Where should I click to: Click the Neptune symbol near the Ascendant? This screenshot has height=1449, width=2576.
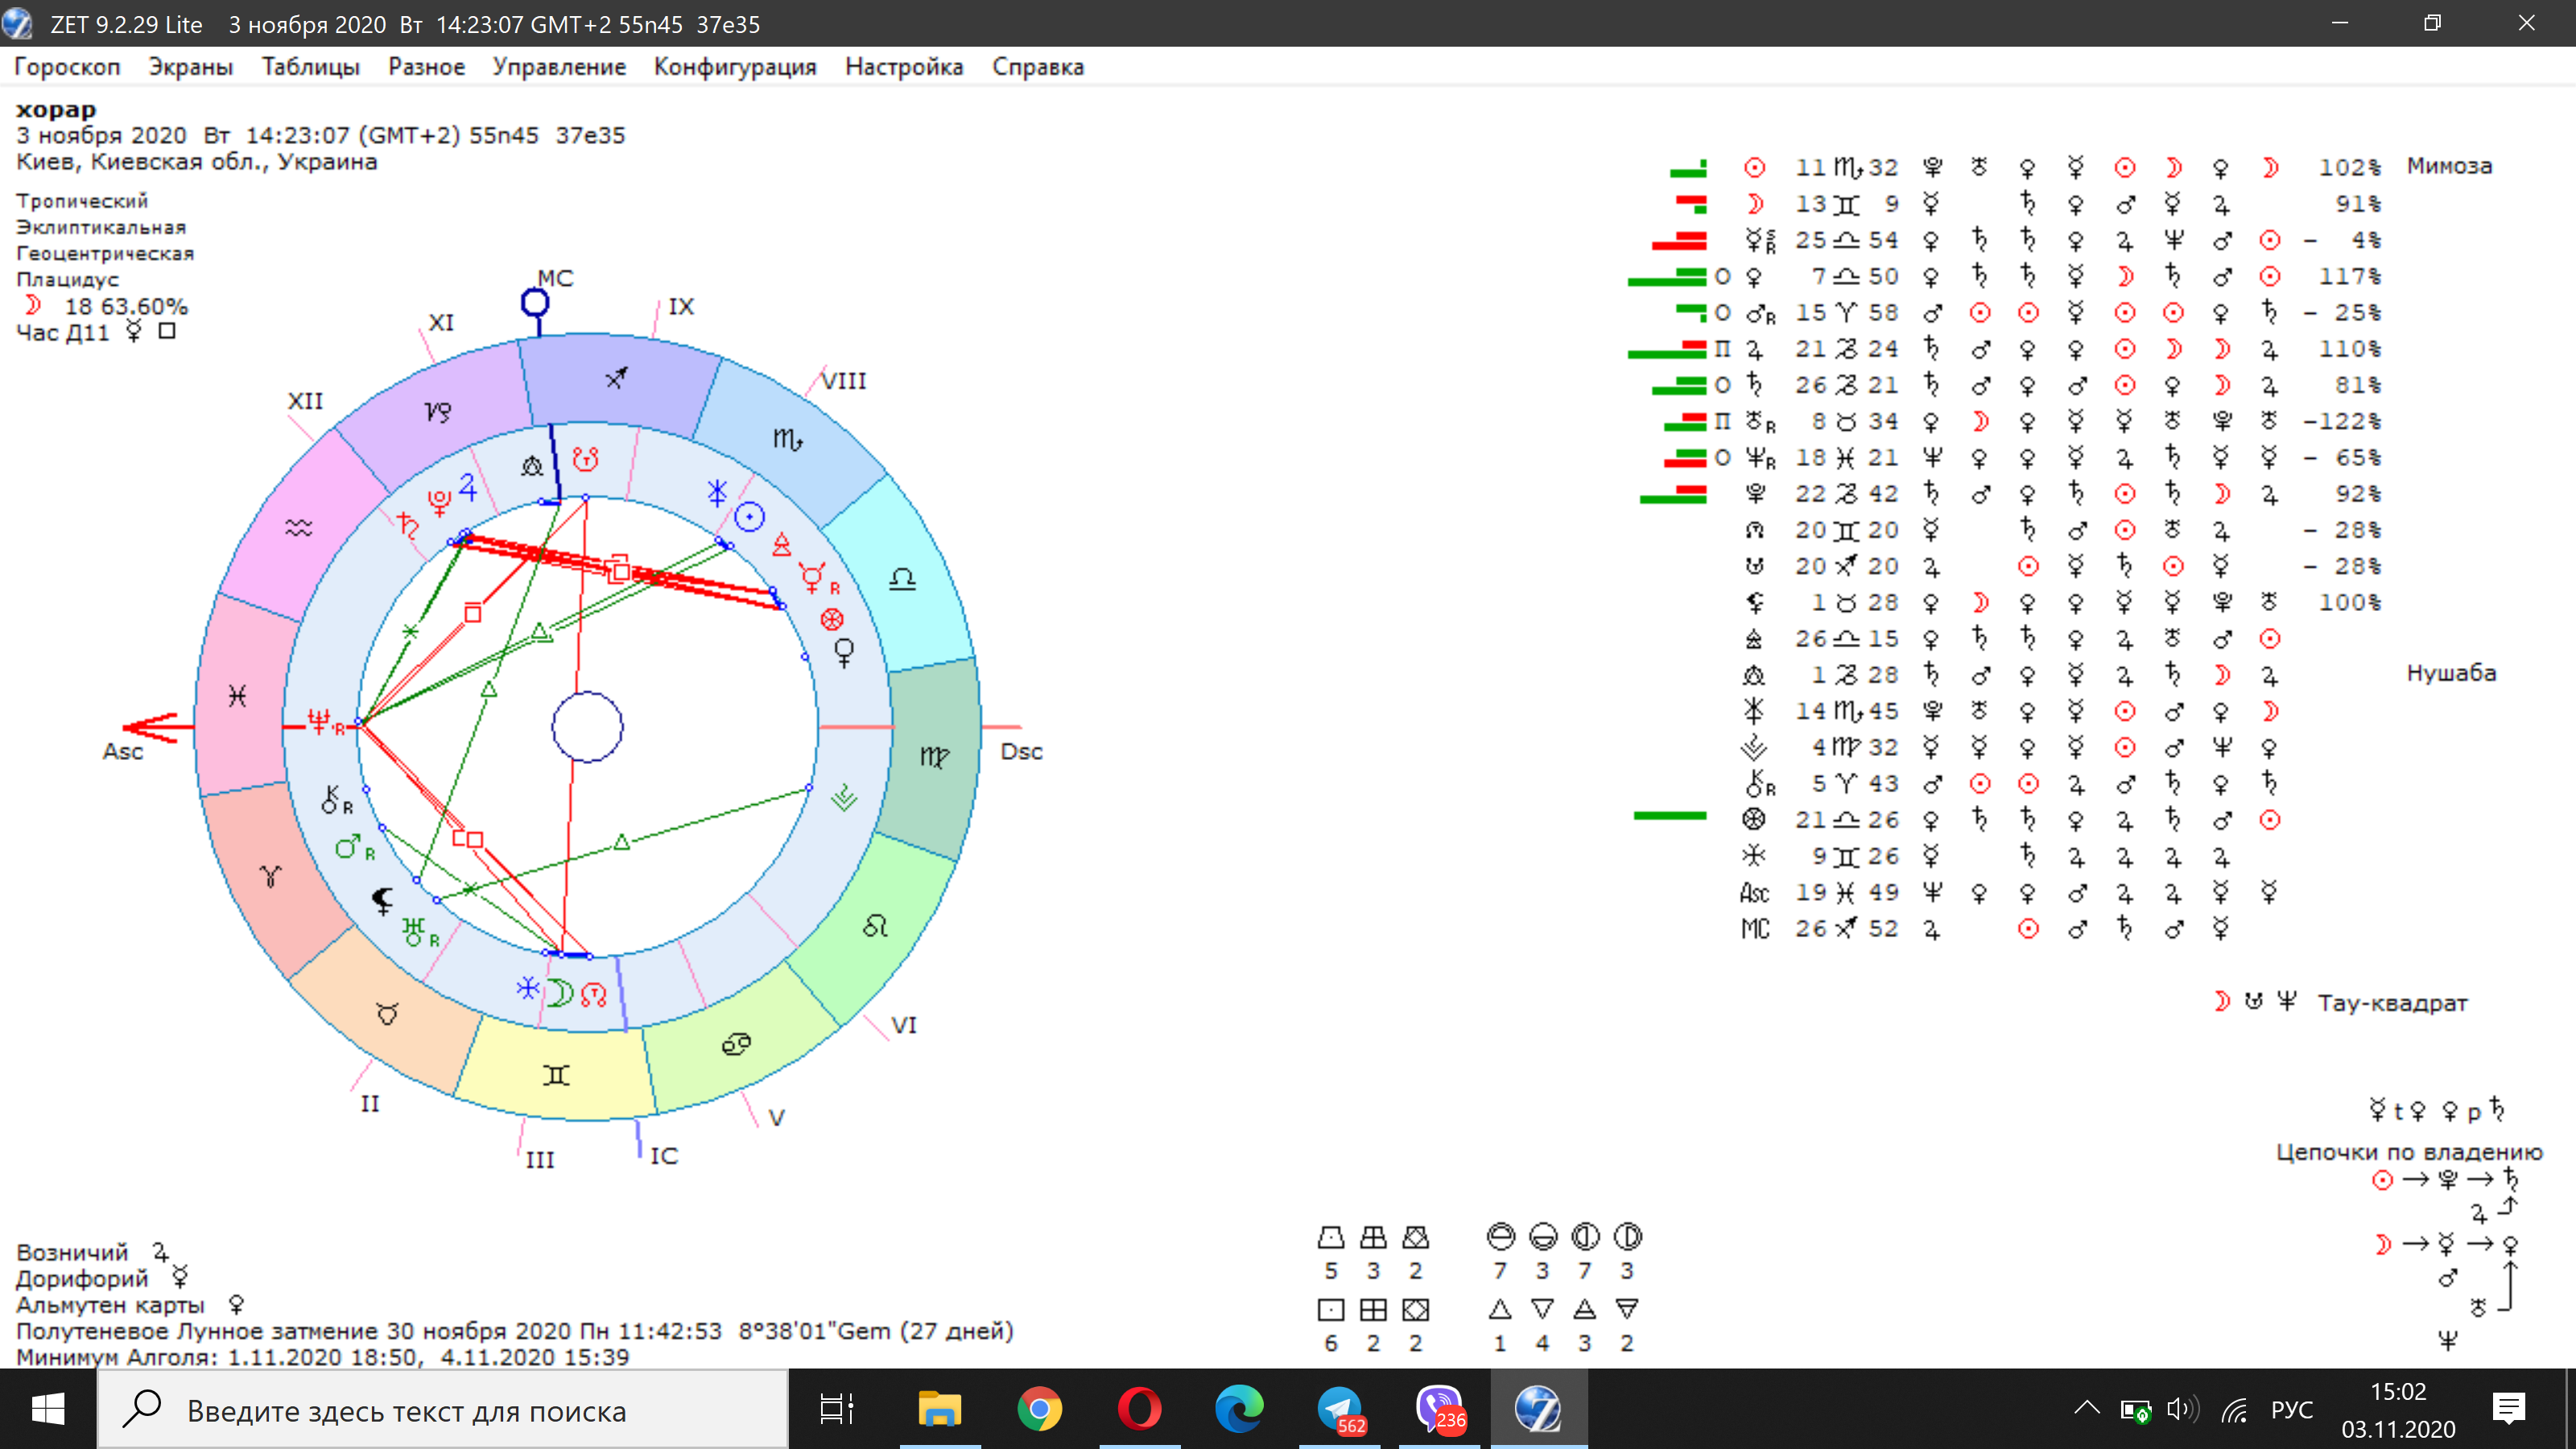pos(319,721)
